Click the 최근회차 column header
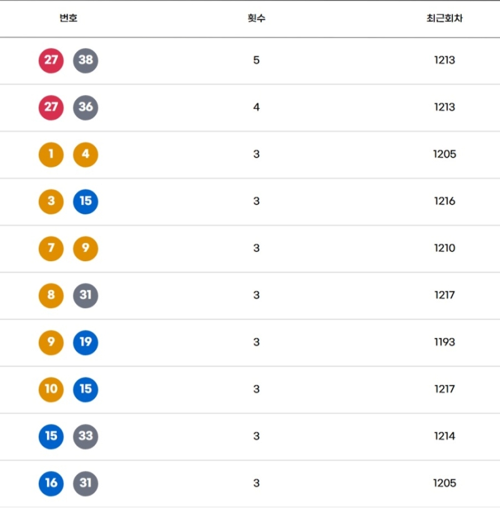This screenshot has height=508, width=500. 444,18
